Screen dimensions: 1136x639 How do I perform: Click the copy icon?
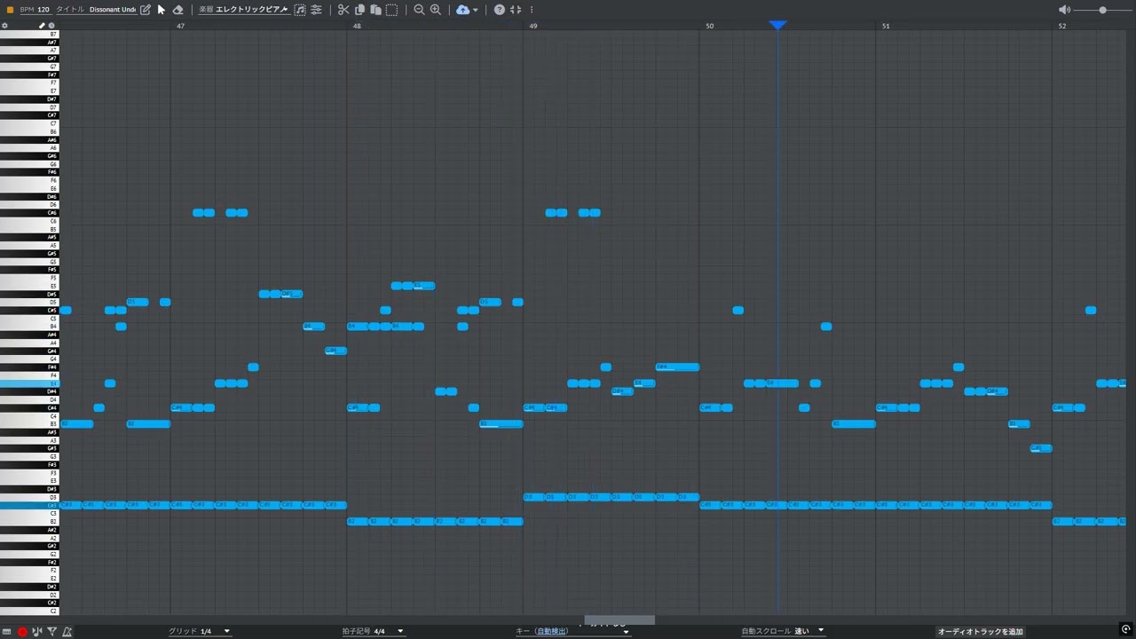point(359,10)
